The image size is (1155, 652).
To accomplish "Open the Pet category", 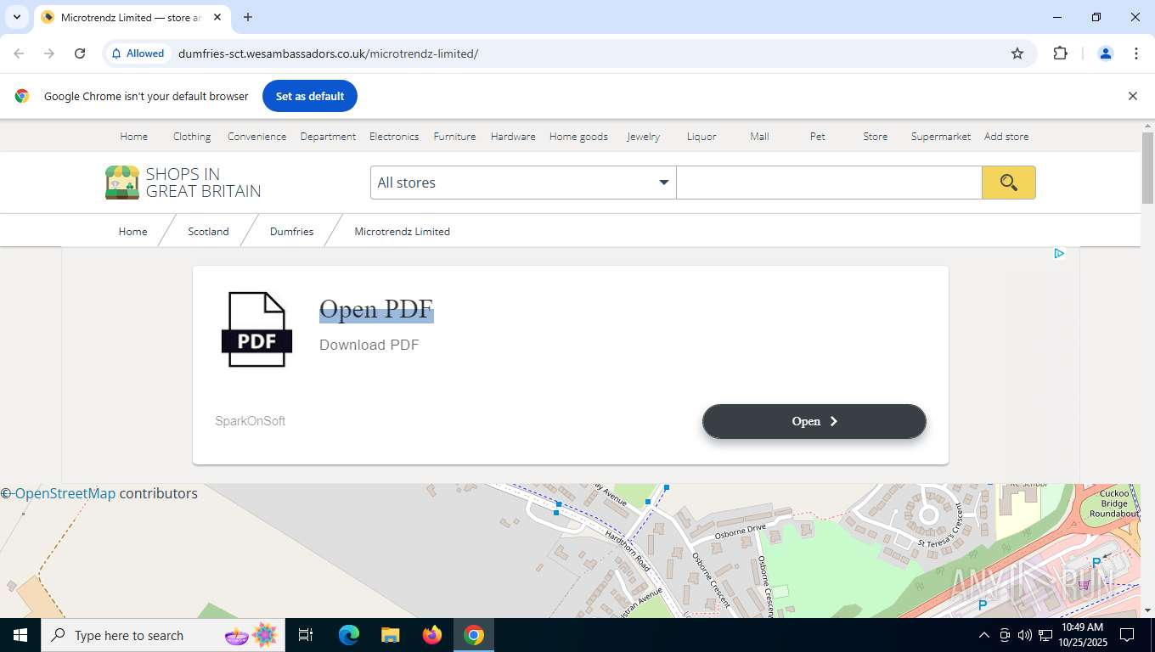I will pos(817,137).
